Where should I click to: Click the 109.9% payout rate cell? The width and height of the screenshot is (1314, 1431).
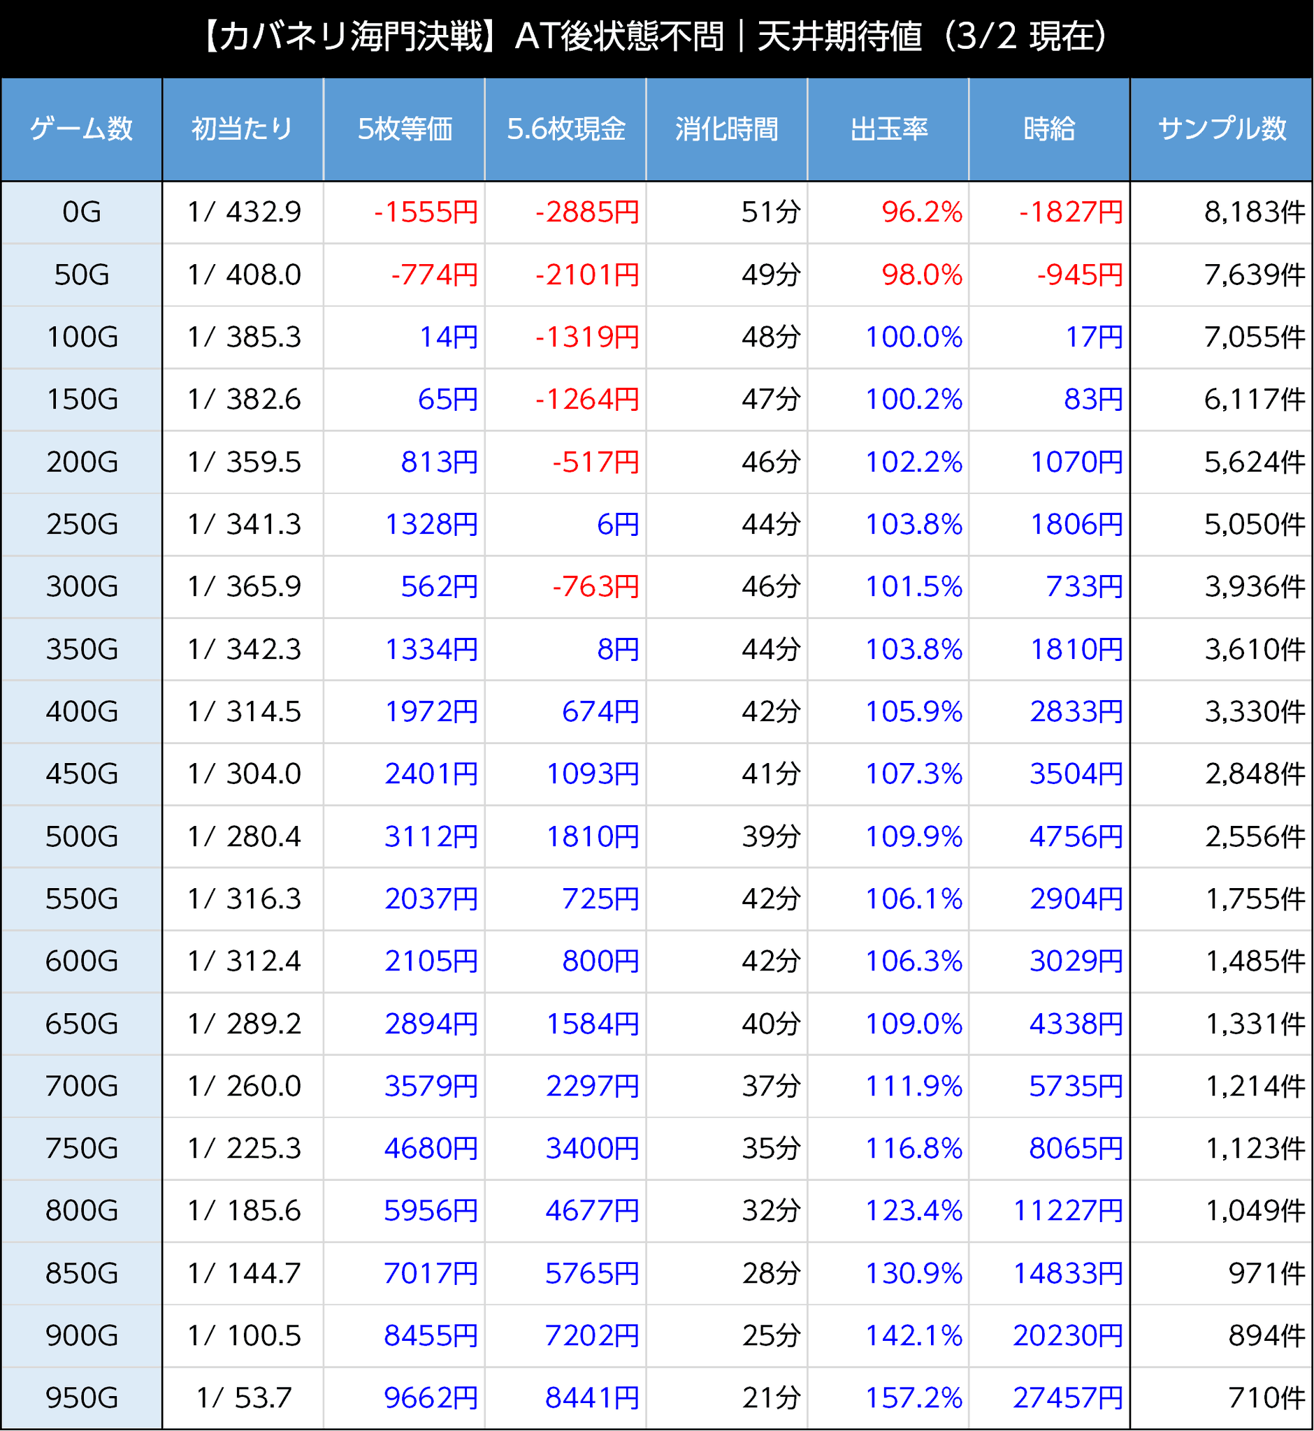[x=913, y=836]
